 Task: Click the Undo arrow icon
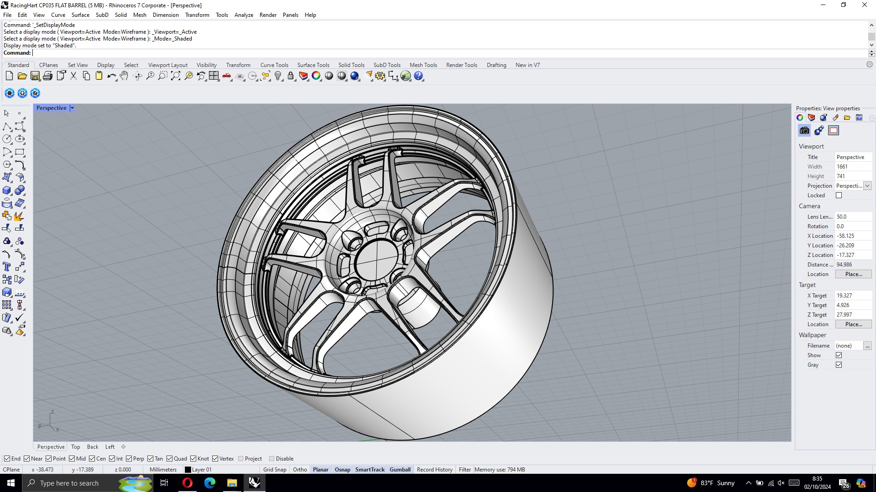[111, 76]
